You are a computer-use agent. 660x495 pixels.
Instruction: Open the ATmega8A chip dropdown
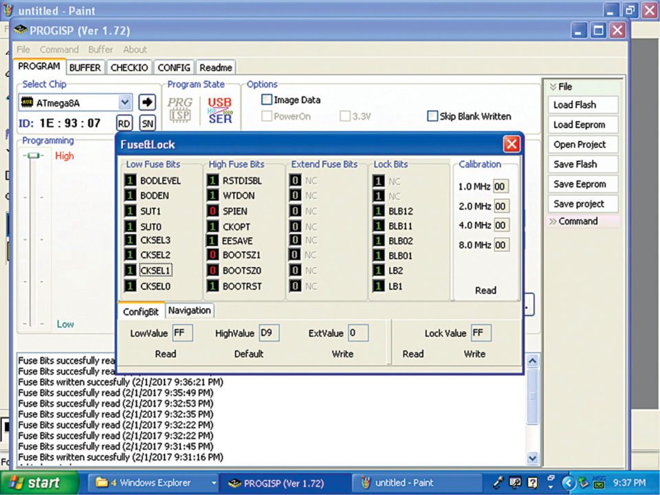tap(124, 102)
